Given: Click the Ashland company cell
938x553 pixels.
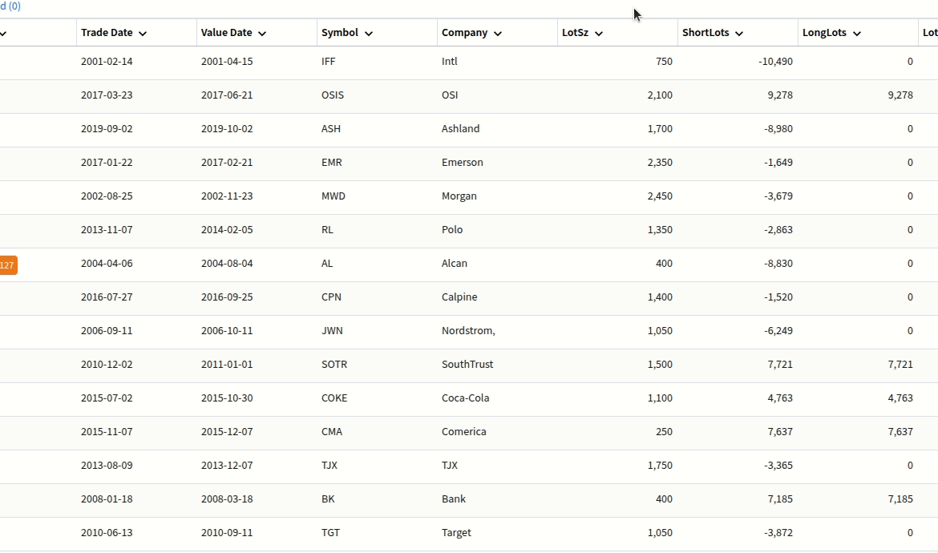Looking at the screenshot, I should 461,128.
